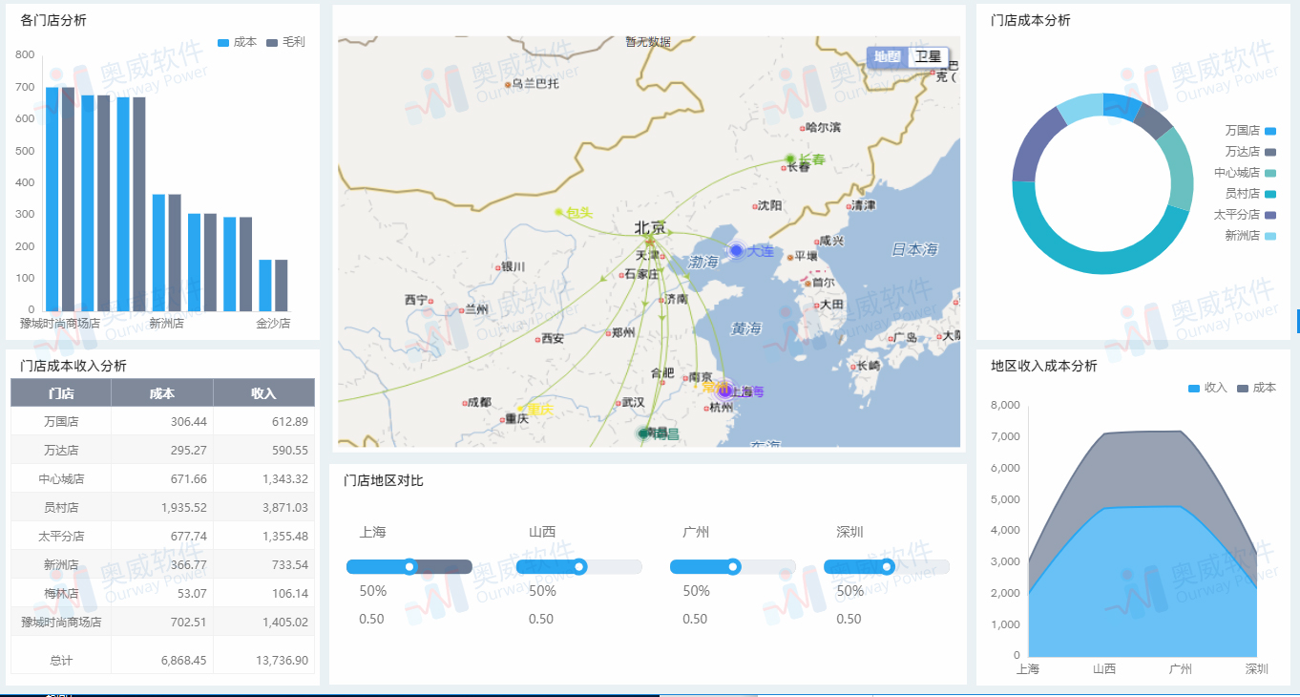The image size is (1300, 697).
Task: Click the 收入 column header in the table
Action: point(263,393)
